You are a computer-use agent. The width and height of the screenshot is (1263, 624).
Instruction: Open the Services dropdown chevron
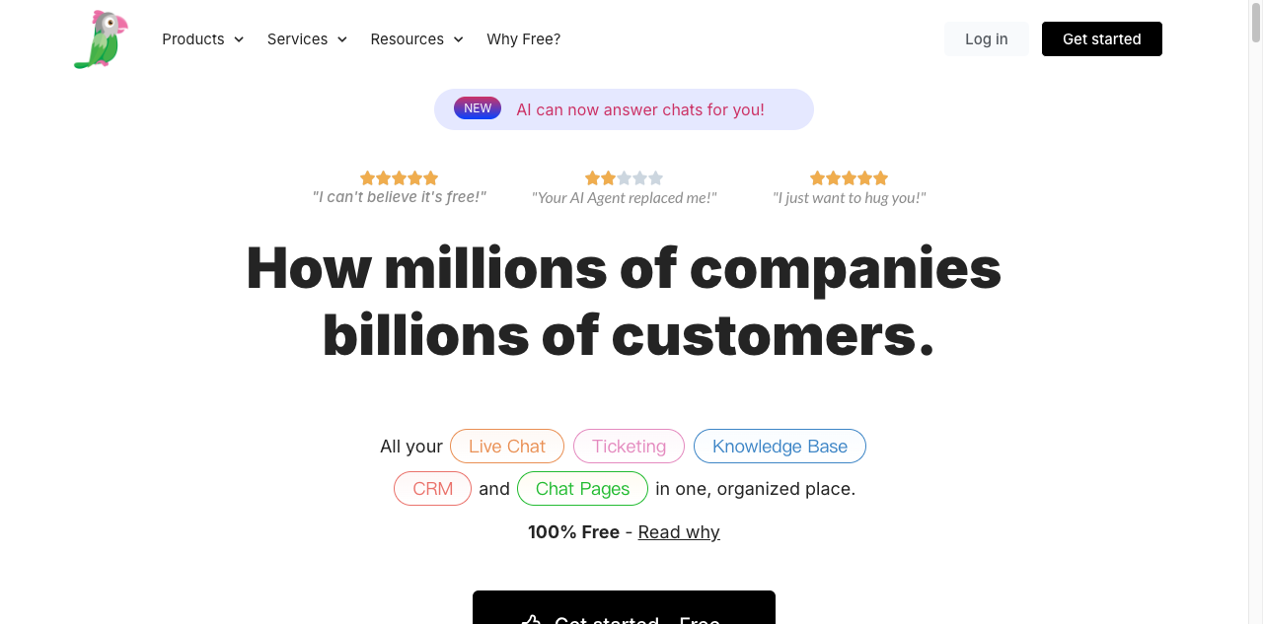[342, 39]
